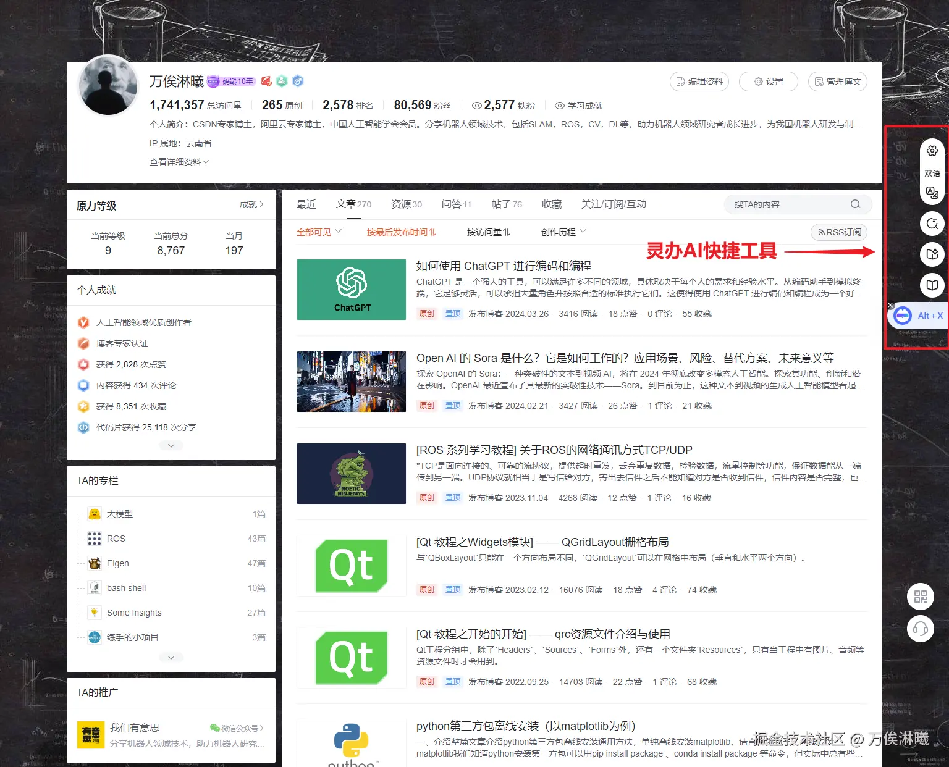Open the 创作历程 dropdown
949x767 pixels.
pyautogui.click(x=563, y=232)
